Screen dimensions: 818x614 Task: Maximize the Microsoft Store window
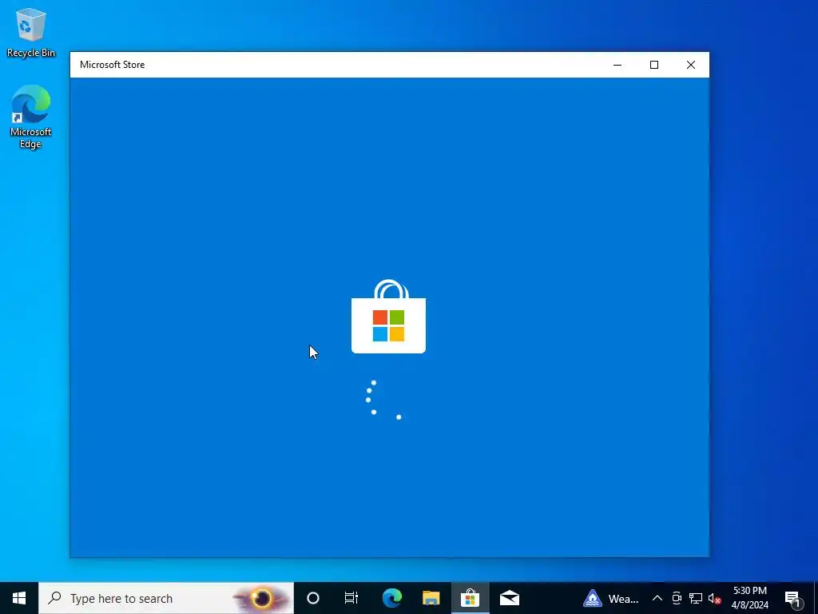(x=654, y=65)
